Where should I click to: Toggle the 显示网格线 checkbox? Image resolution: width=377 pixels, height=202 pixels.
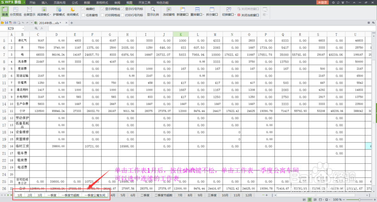[x=103, y=9]
